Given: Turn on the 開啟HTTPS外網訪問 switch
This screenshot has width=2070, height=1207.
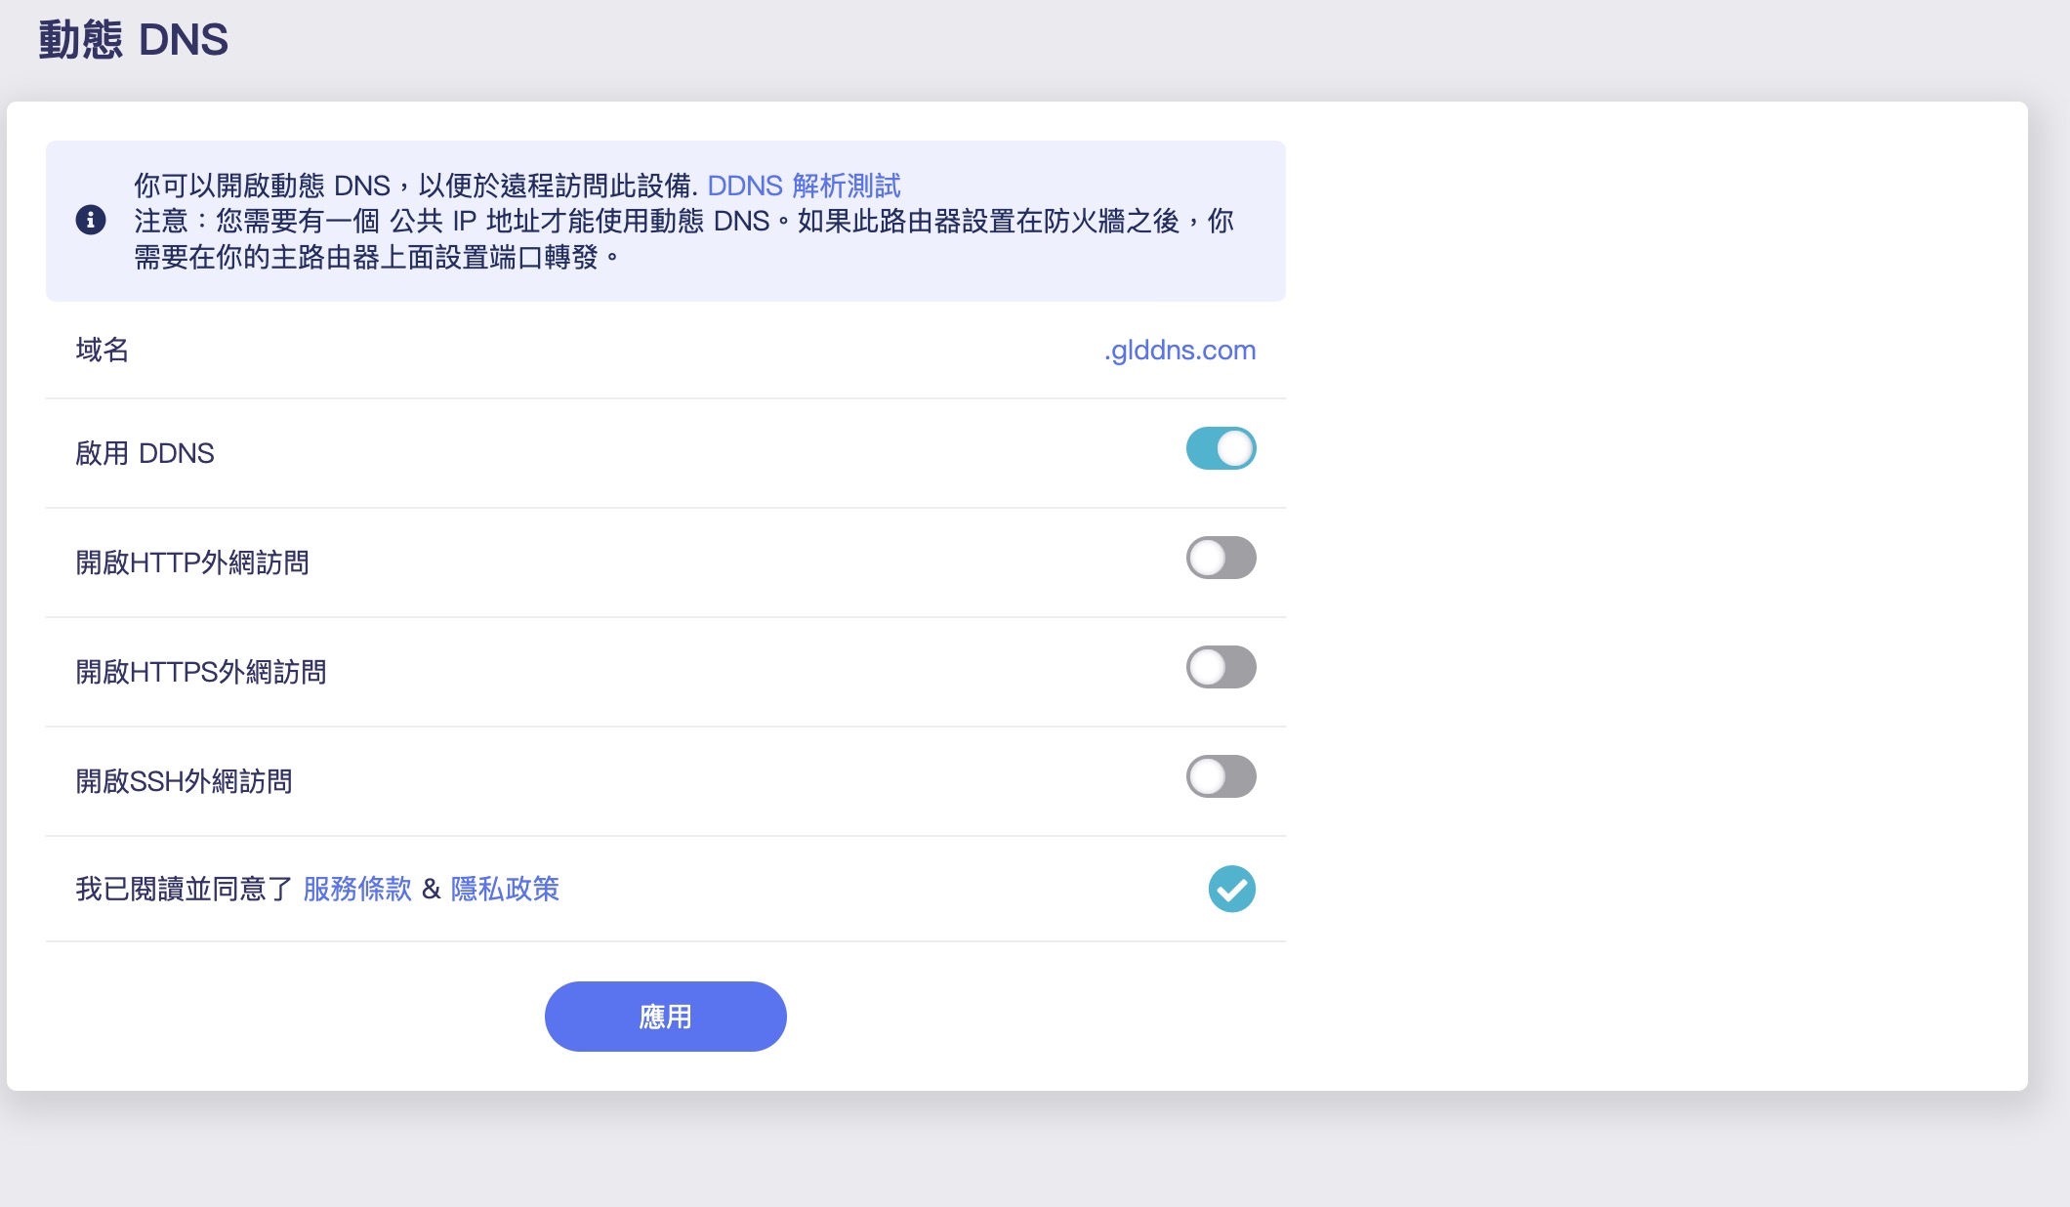Looking at the screenshot, I should coord(1221,668).
